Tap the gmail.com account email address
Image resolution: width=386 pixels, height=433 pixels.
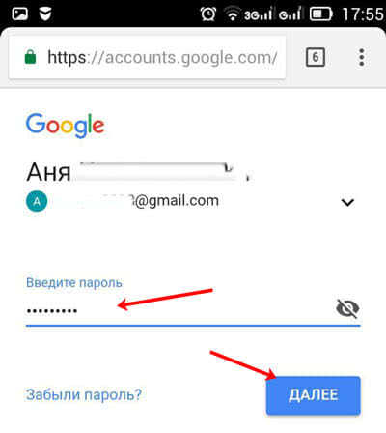pyautogui.click(x=135, y=201)
